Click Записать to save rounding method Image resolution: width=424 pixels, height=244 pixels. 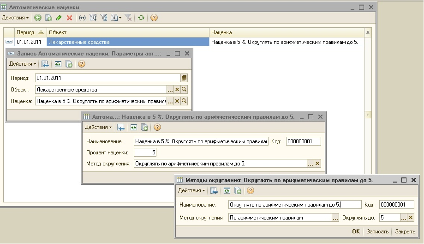pyautogui.click(x=377, y=232)
